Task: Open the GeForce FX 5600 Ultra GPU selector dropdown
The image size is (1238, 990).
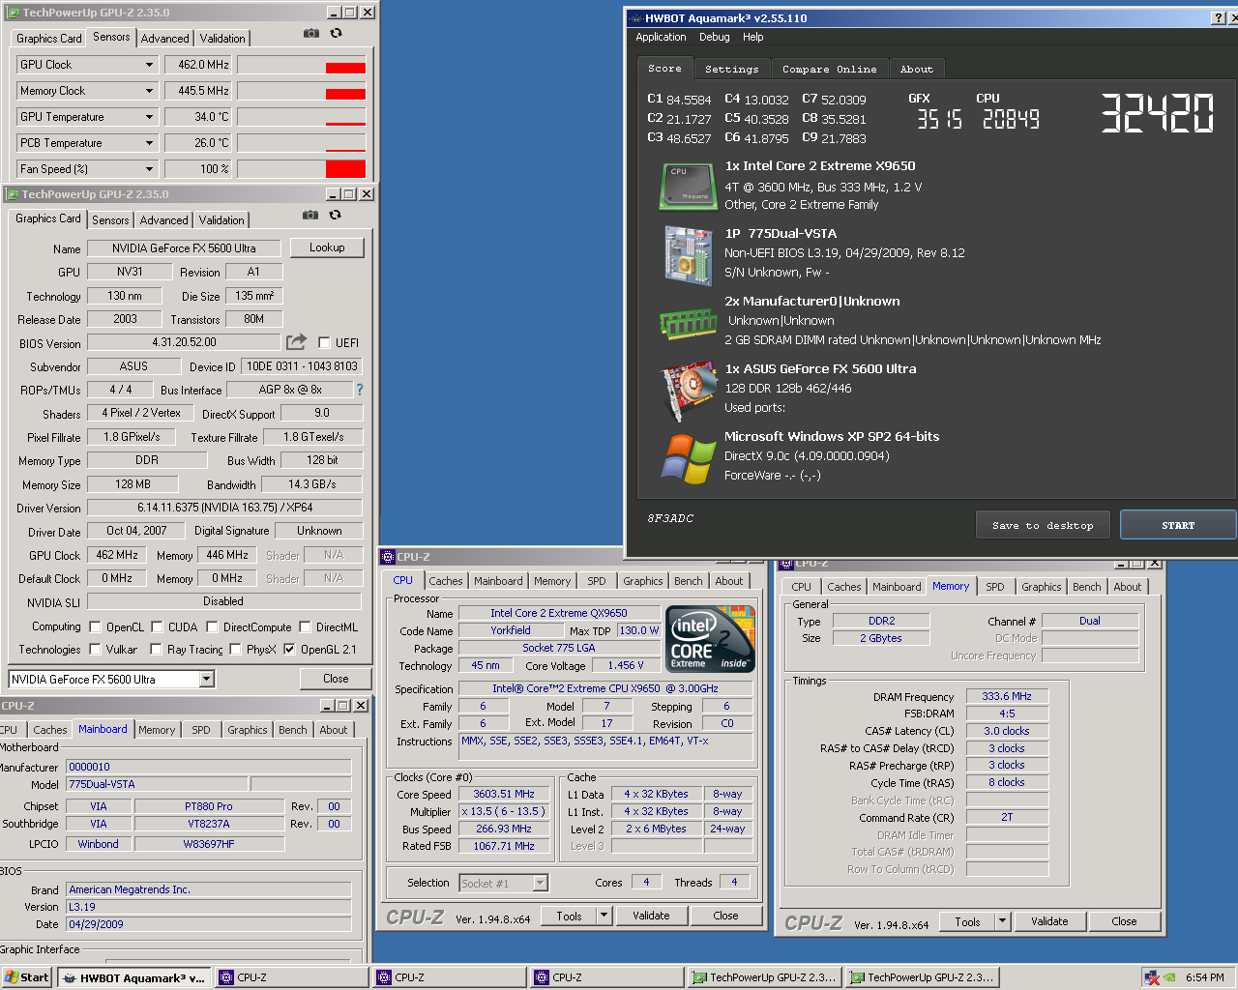Action: [x=206, y=679]
